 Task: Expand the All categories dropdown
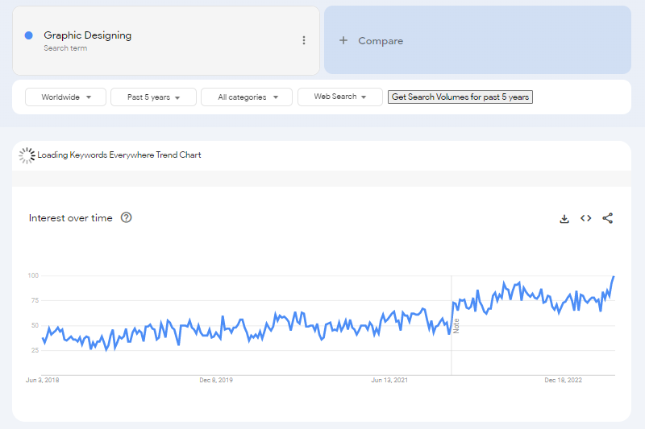[246, 97]
